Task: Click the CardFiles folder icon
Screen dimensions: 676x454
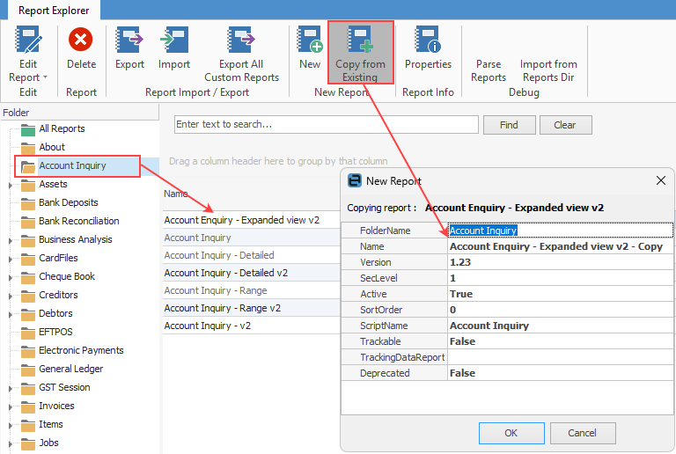Action: tap(28, 259)
